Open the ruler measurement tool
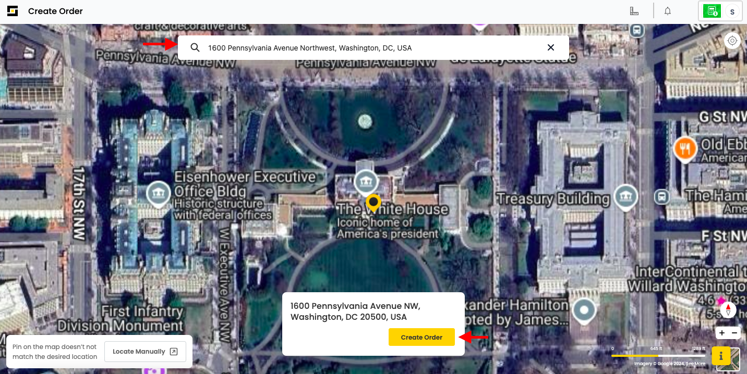Screen dimensions: 747x374 tap(634, 11)
